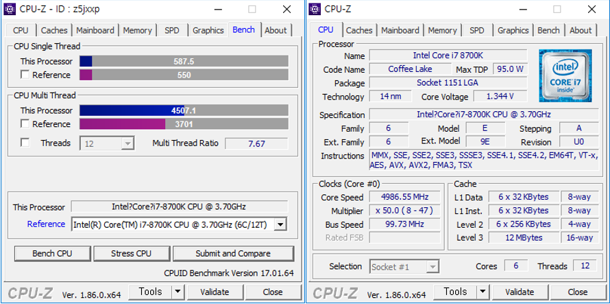The height and width of the screenshot is (304, 610).
Task: Select the Bench tab in the left window
Action: pos(243,30)
